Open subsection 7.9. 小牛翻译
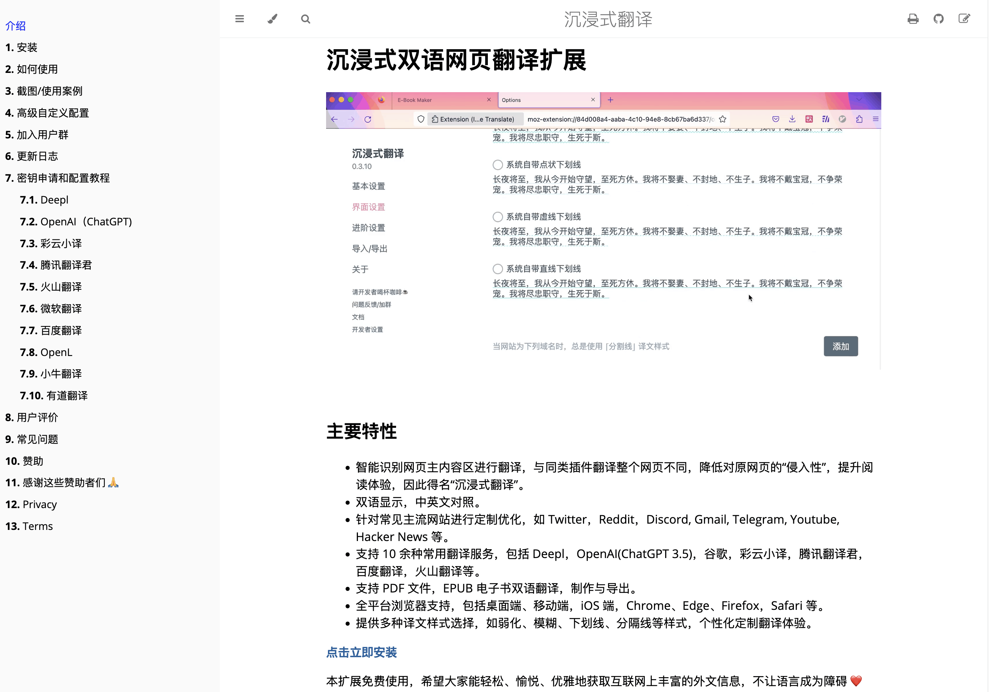Image resolution: width=989 pixels, height=692 pixels. point(51,374)
